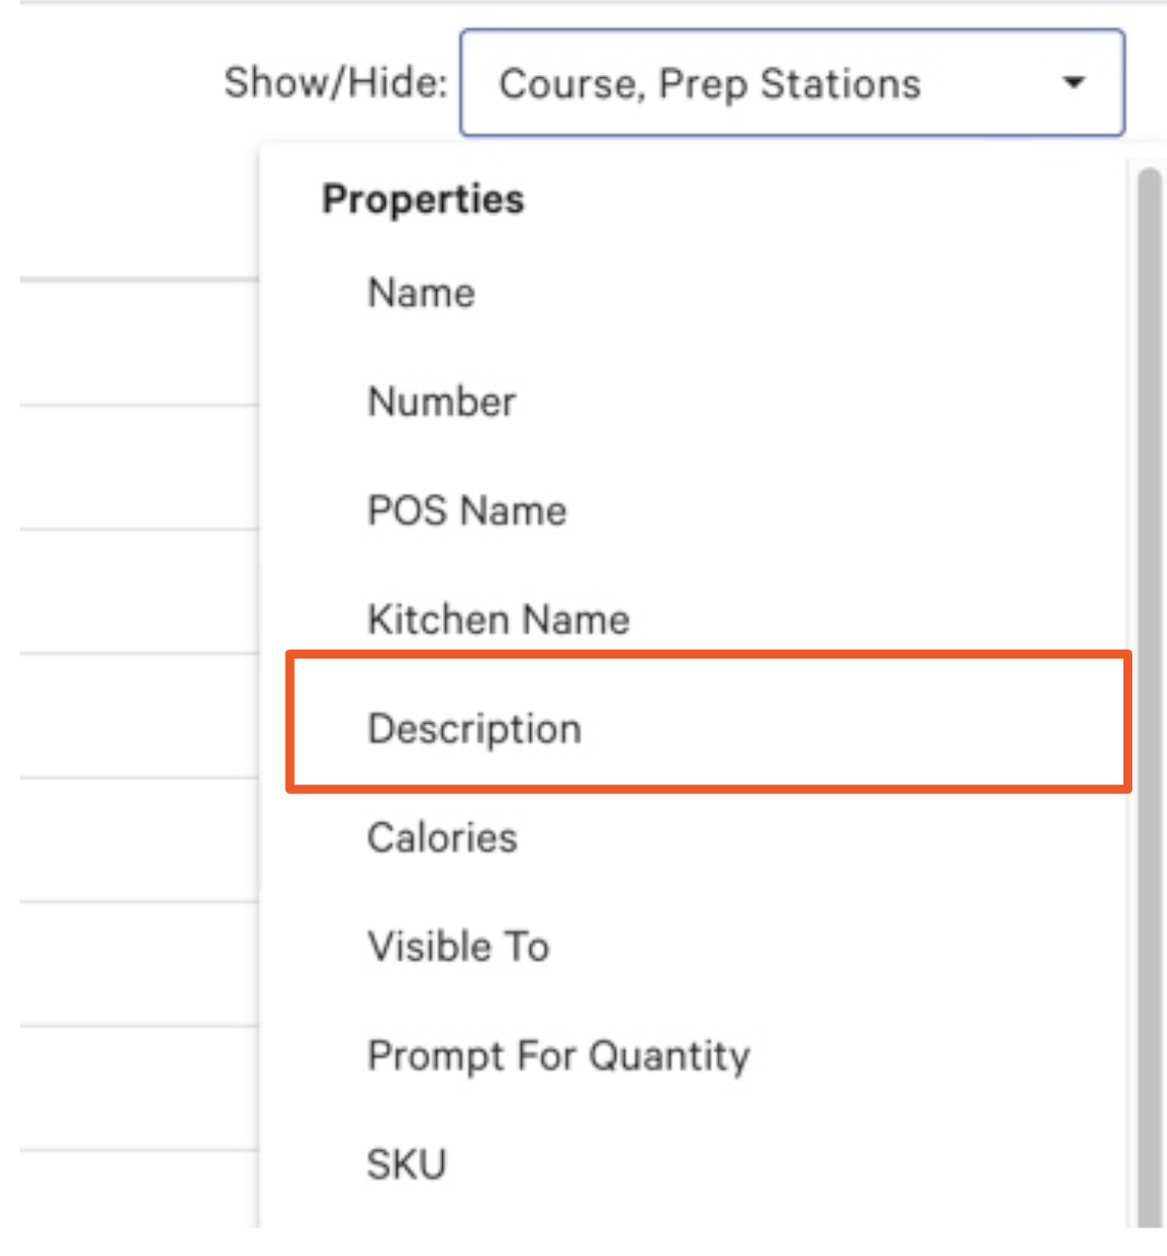Choose the Calories property
The height and width of the screenshot is (1256, 1167).
(442, 837)
